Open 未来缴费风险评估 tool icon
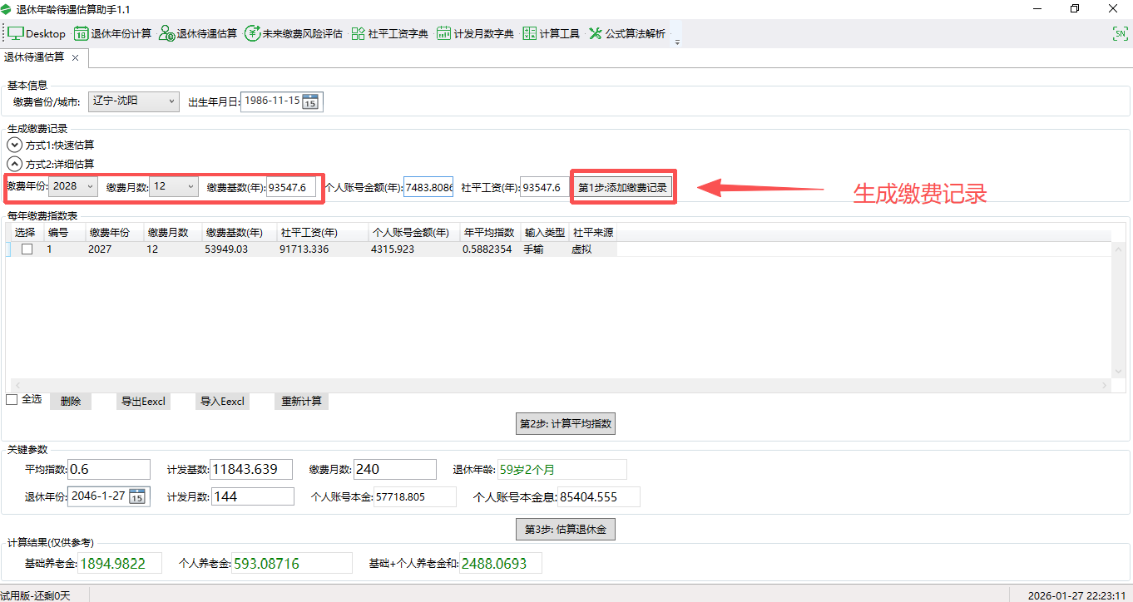 click(252, 34)
